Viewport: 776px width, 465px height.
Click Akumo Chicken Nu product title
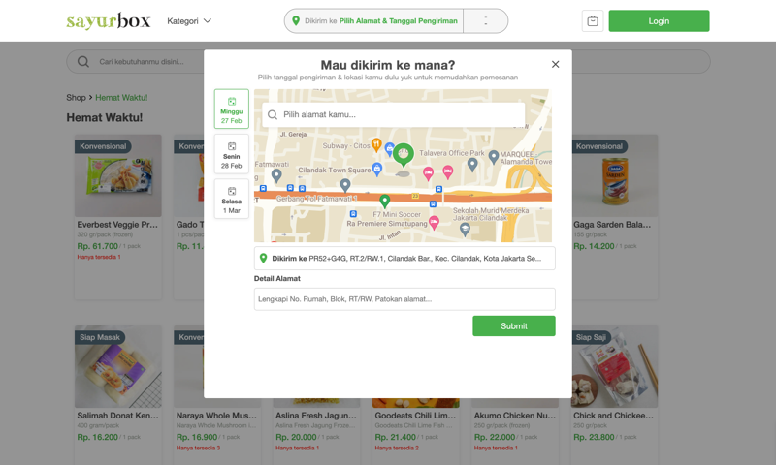pos(515,416)
